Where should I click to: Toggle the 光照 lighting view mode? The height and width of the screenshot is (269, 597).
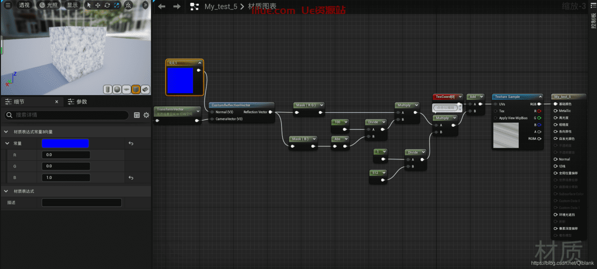coord(49,5)
